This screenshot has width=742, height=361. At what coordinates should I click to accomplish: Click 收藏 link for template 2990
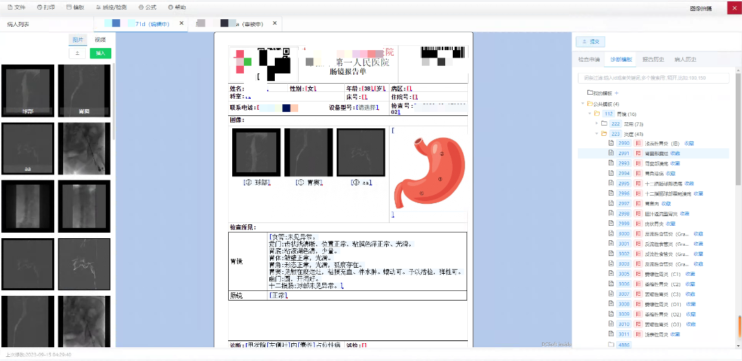pos(689,143)
